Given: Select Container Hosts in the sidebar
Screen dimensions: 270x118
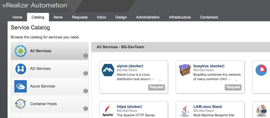Looking at the screenshot, I should point(49,104).
